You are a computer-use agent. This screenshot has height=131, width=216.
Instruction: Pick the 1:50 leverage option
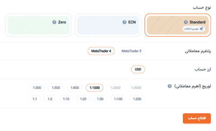100,99
